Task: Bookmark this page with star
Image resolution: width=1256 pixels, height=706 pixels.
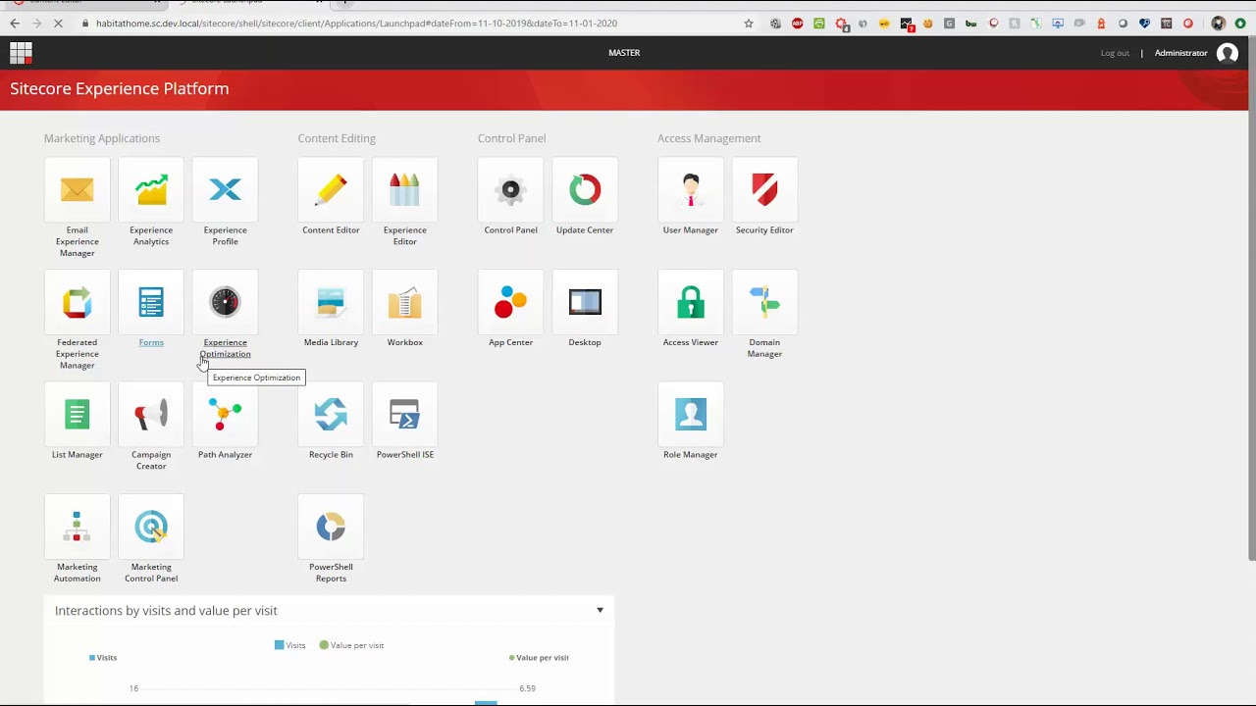Action: 749,24
